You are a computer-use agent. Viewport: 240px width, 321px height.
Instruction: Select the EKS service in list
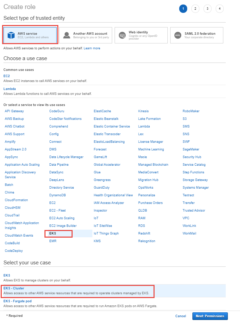click(52, 233)
